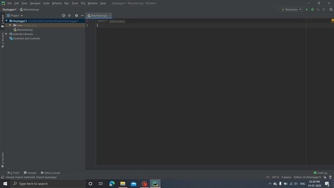
Task: Open Project panel settings gear icon
Action: click(x=77, y=16)
